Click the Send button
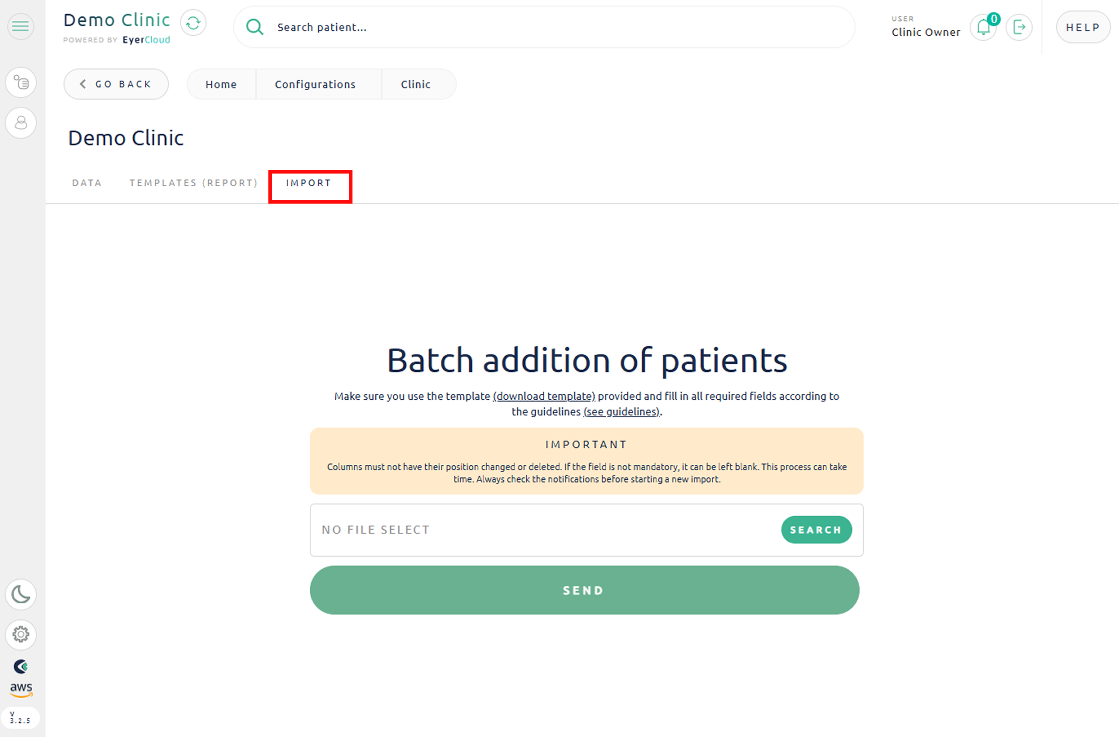 click(x=584, y=590)
